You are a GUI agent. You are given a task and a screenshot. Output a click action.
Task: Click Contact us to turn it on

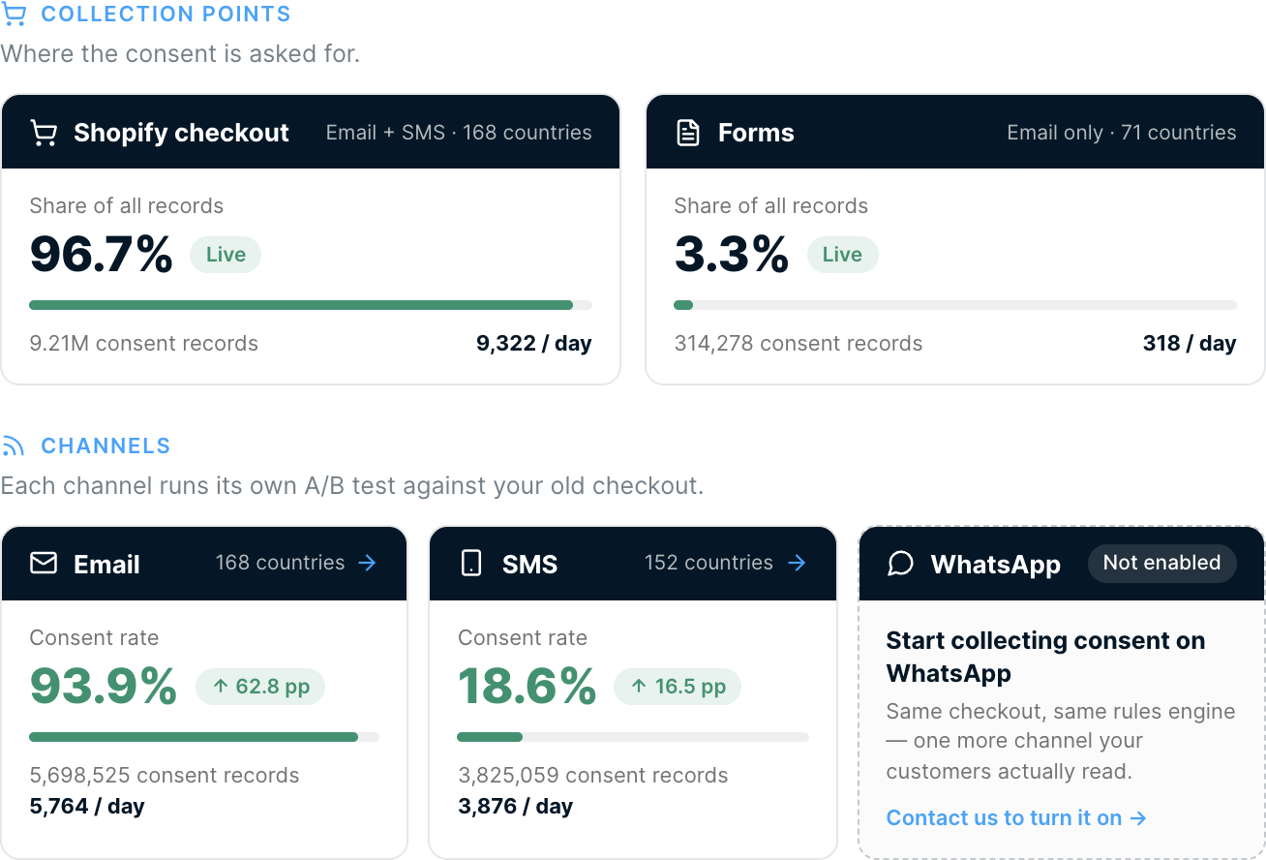1016,817
